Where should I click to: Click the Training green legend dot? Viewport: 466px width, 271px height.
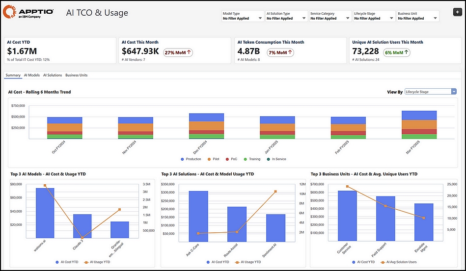click(245, 159)
